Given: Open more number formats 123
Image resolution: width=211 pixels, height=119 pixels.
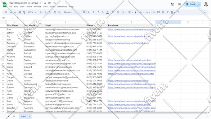Looking at the screenshot, I should [x=59, y=12].
